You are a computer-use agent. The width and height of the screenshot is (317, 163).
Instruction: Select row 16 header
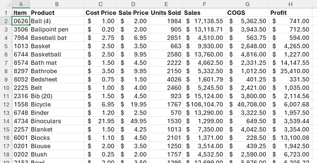click(x=6, y=138)
